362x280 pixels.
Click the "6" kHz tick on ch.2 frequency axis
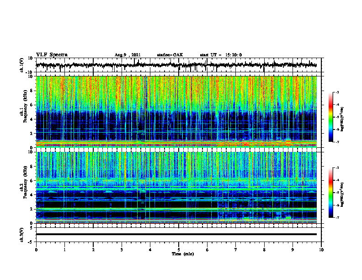pyautogui.click(x=32, y=181)
